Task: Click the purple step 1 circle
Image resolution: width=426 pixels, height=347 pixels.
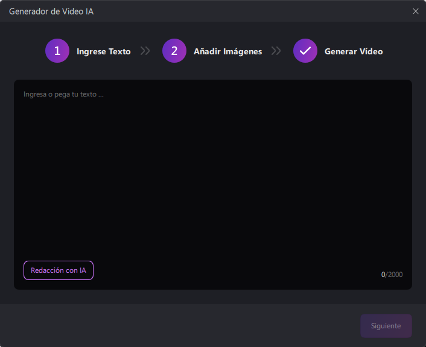Action: click(x=57, y=51)
